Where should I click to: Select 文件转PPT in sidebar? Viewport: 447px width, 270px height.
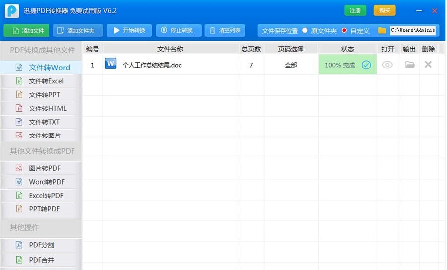click(x=42, y=95)
